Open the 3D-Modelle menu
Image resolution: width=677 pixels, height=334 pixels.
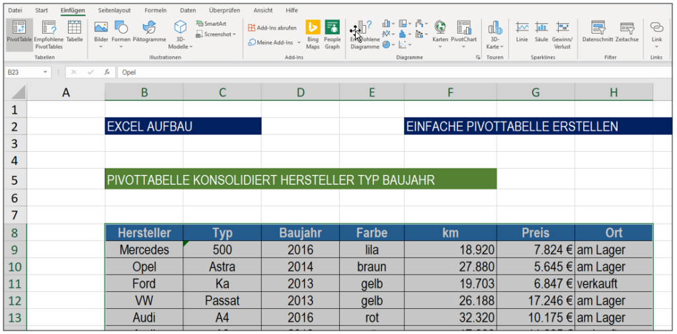pyautogui.click(x=180, y=34)
